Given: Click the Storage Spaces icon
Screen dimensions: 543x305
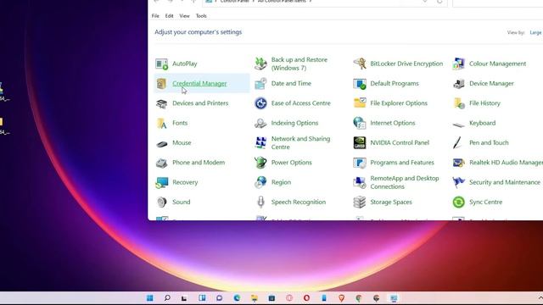Looking at the screenshot, I should click(x=360, y=202).
